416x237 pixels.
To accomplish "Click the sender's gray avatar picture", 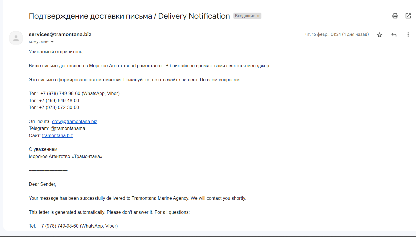I will [x=16, y=38].
